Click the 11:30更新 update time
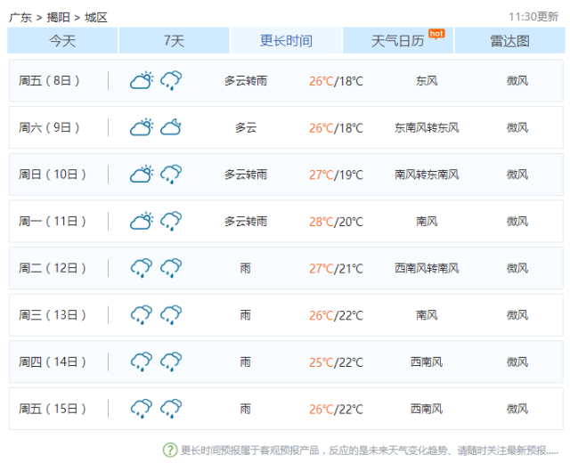This screenshot has width=570, height=463. pos(533,16)
